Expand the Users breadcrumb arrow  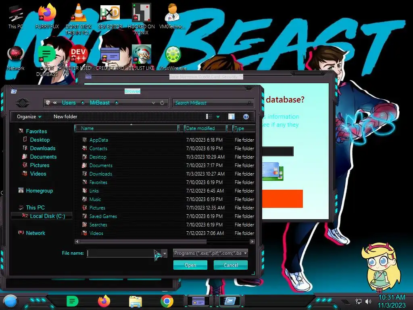click(x=83, y=103)
